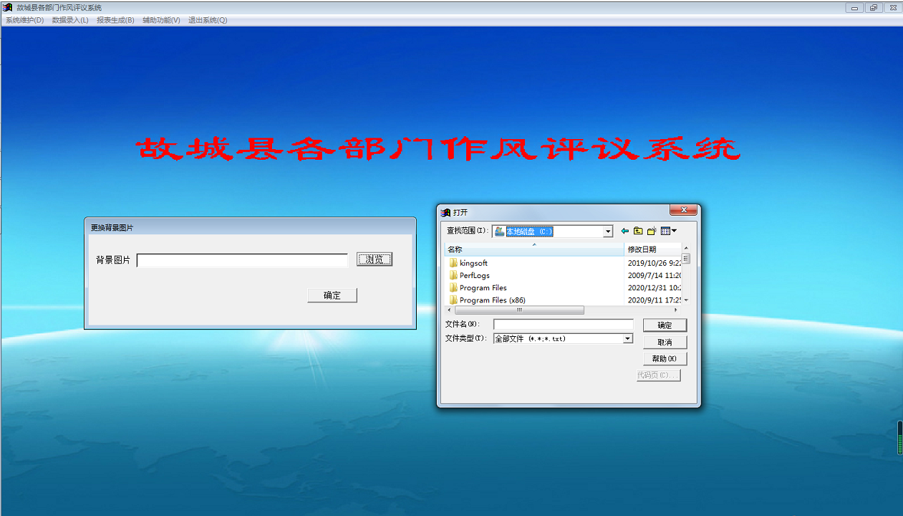Image resolution: width=903 pixels, height=516 pixels.
Task: Select the 'PerfLogs' folder name
Action: pos(475,275)
